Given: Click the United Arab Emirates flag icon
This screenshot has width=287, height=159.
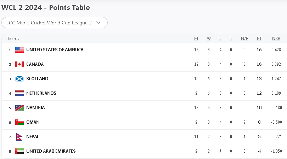Looking at the screenshot, I should point(19,151).
